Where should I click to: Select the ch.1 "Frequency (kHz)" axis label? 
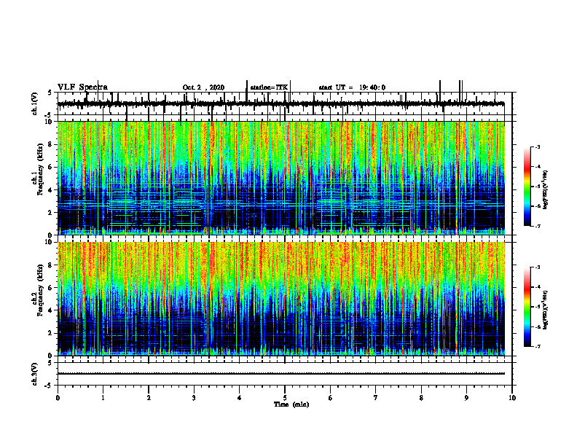click(40, 170)
